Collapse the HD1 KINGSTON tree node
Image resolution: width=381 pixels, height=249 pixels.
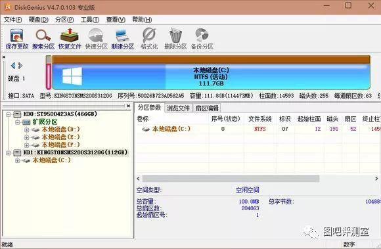pyautogui.click(x=9, y=152)
